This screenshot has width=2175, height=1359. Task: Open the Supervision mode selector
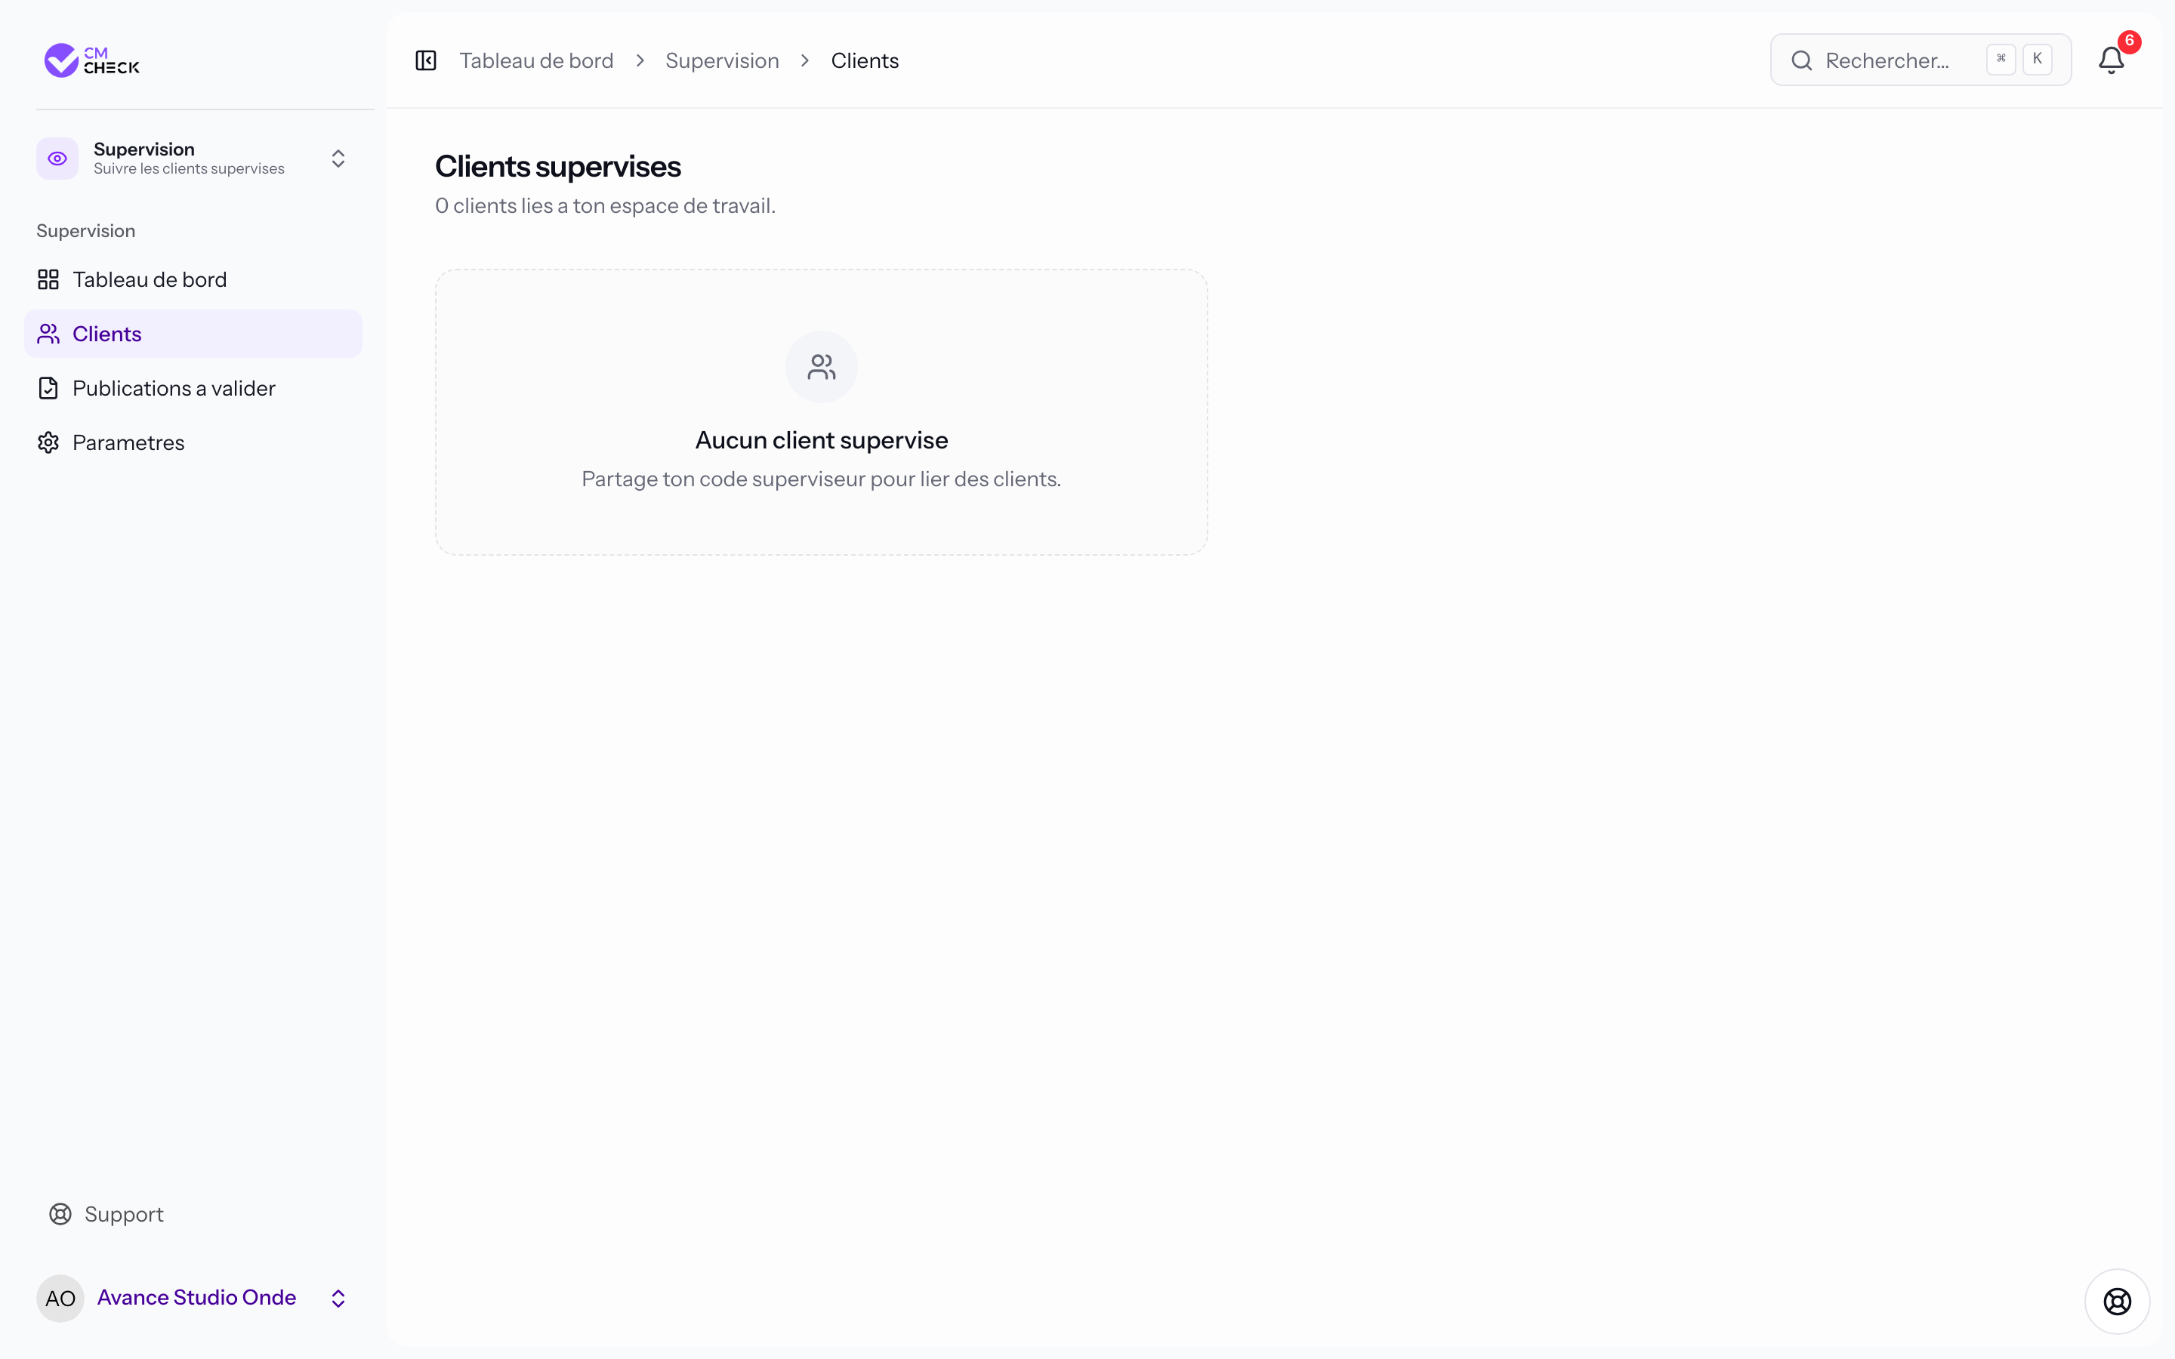pyautogui.click(x=193, y=159)
